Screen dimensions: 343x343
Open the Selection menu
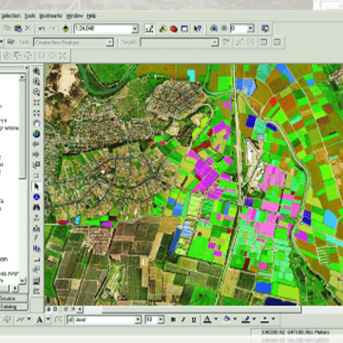point(11,16)
